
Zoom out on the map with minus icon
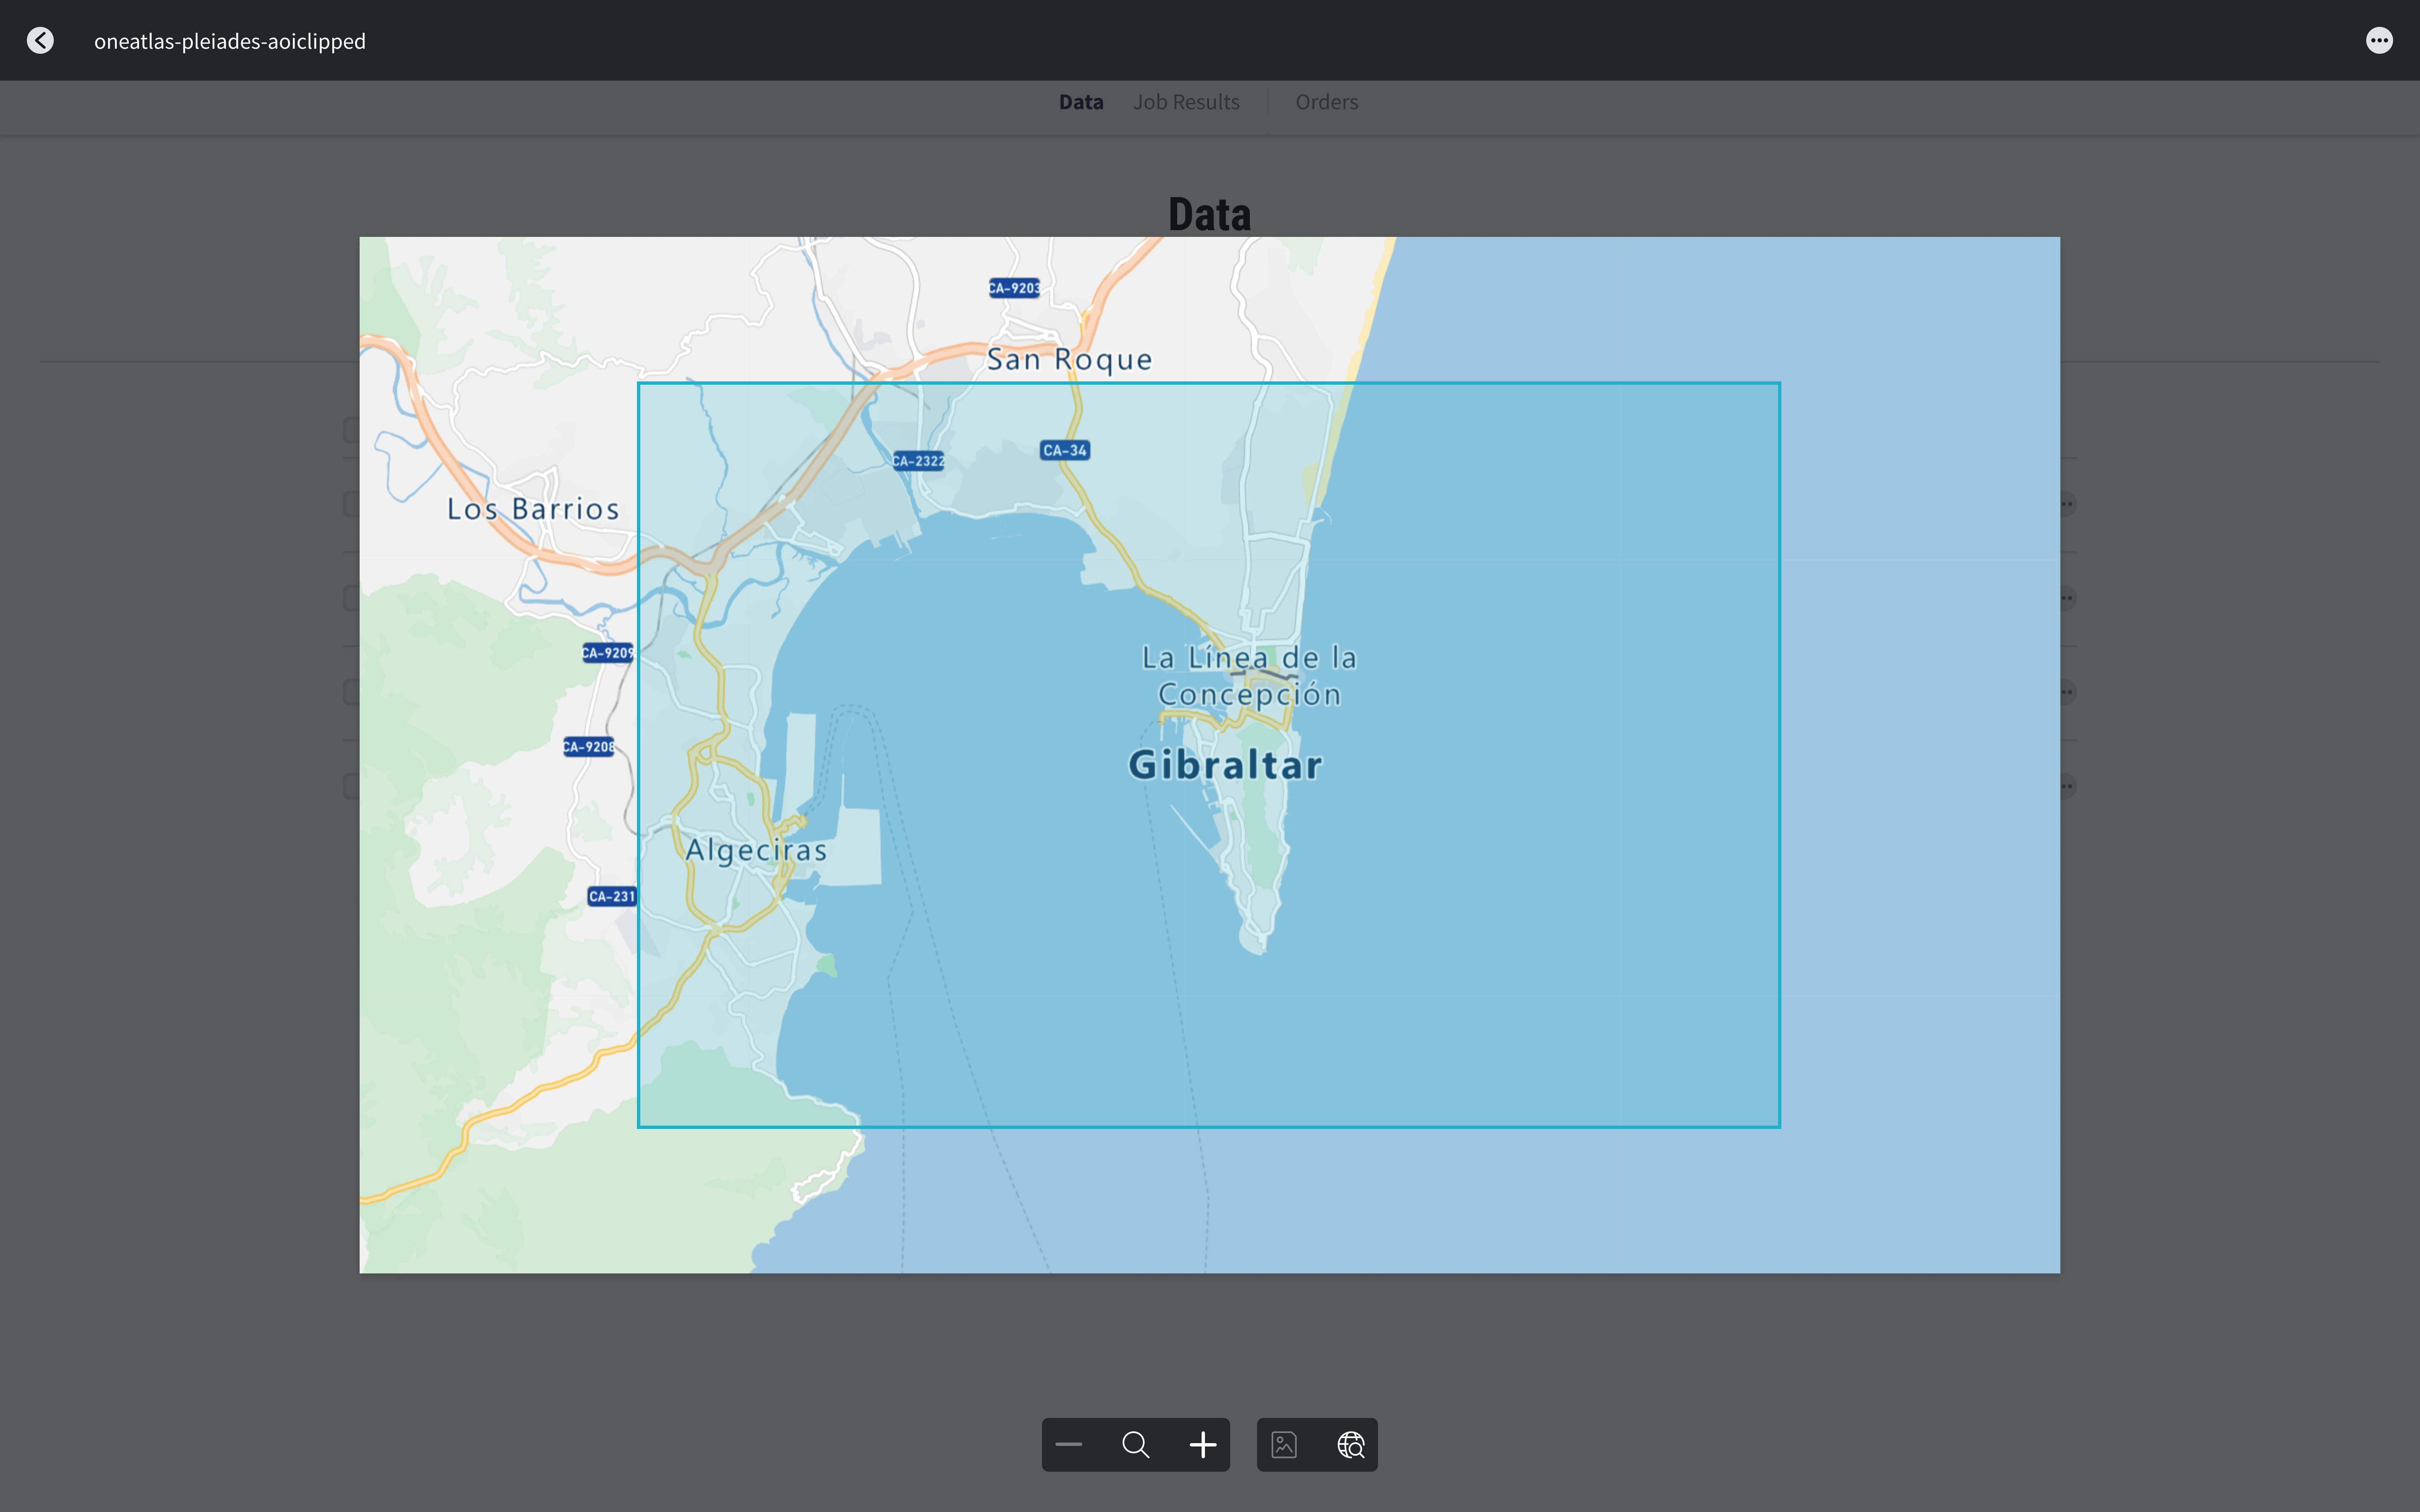tap(1068, 1444)
